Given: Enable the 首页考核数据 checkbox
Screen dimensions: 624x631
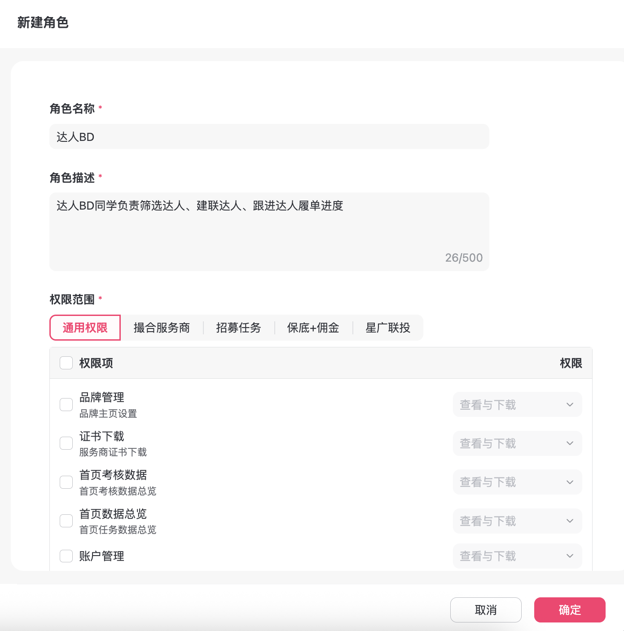Looking at the screenshot, I should click(x=66, y=482).
